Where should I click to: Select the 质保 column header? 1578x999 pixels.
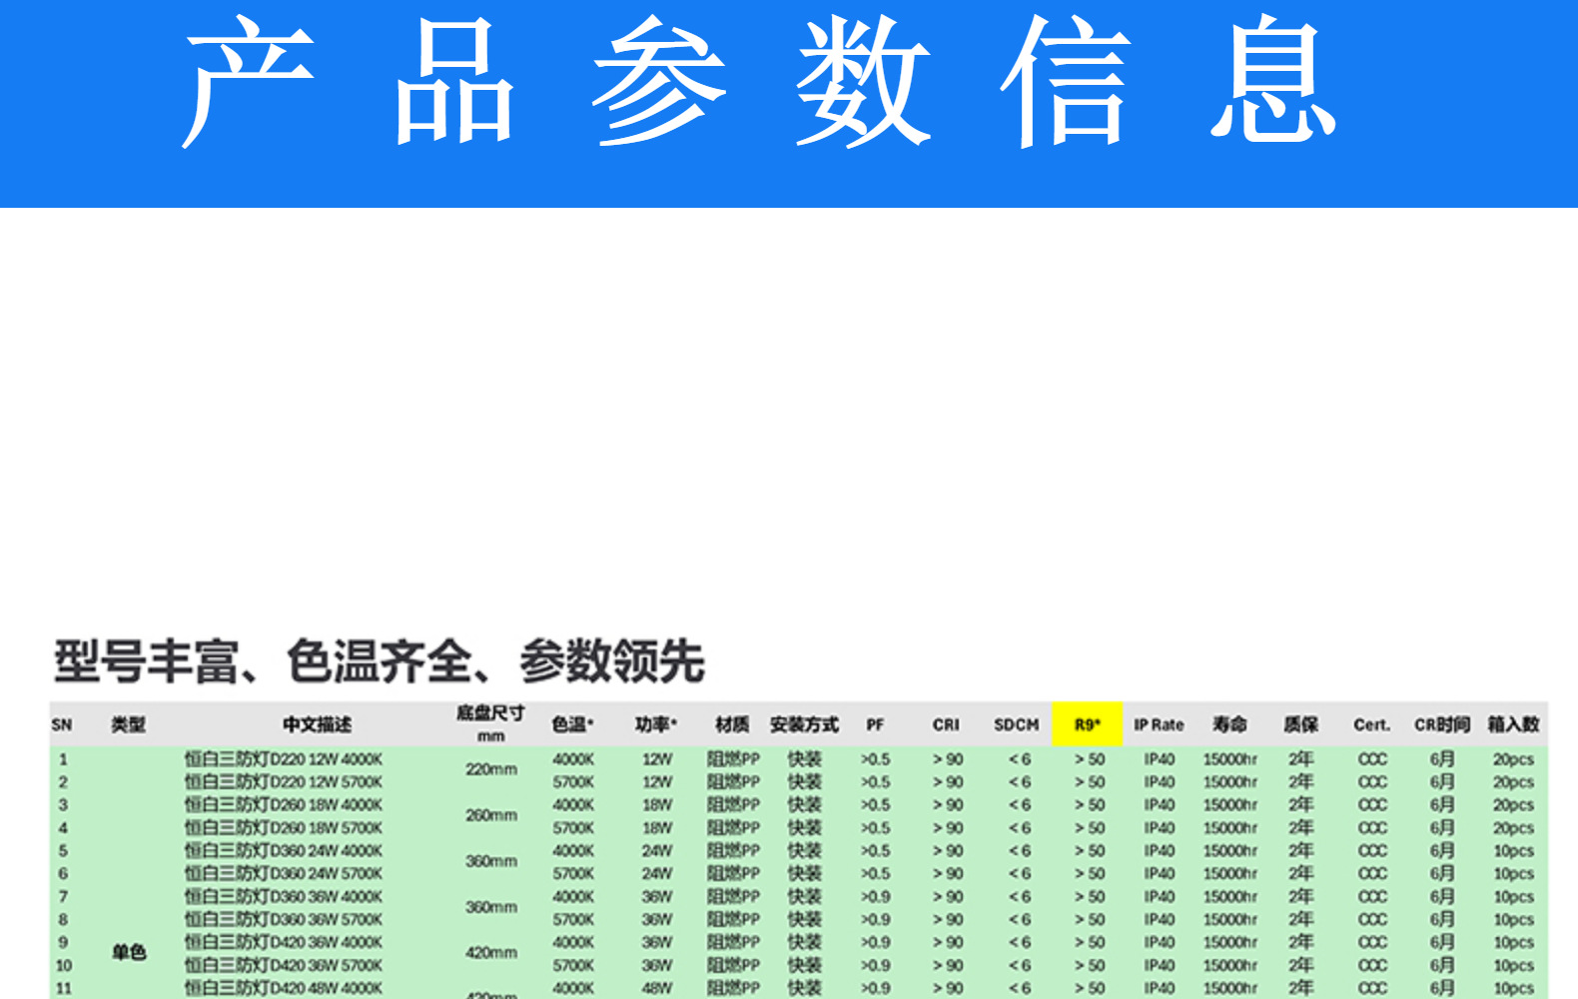pyautogui.click(x=1300, y=724)
